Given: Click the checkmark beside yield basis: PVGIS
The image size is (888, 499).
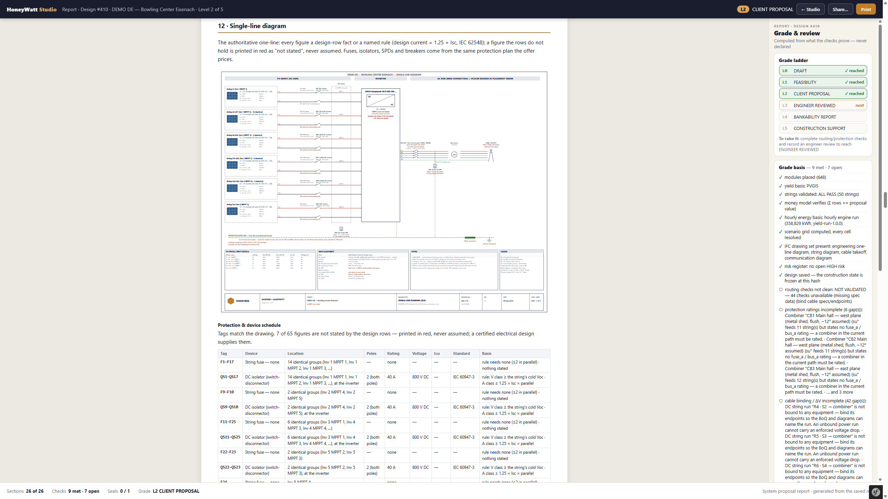Looking at the screenshot, I should 780,186.
